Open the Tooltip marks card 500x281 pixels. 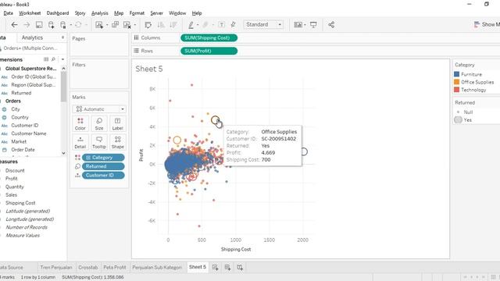pos(99,142)
